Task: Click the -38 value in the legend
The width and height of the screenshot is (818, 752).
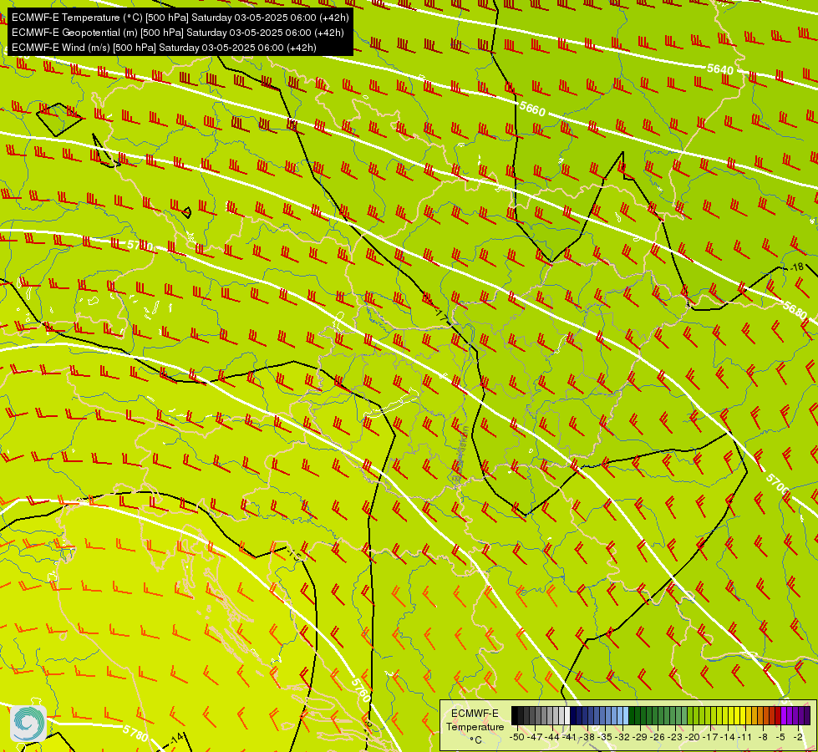Action: (587, 737)
